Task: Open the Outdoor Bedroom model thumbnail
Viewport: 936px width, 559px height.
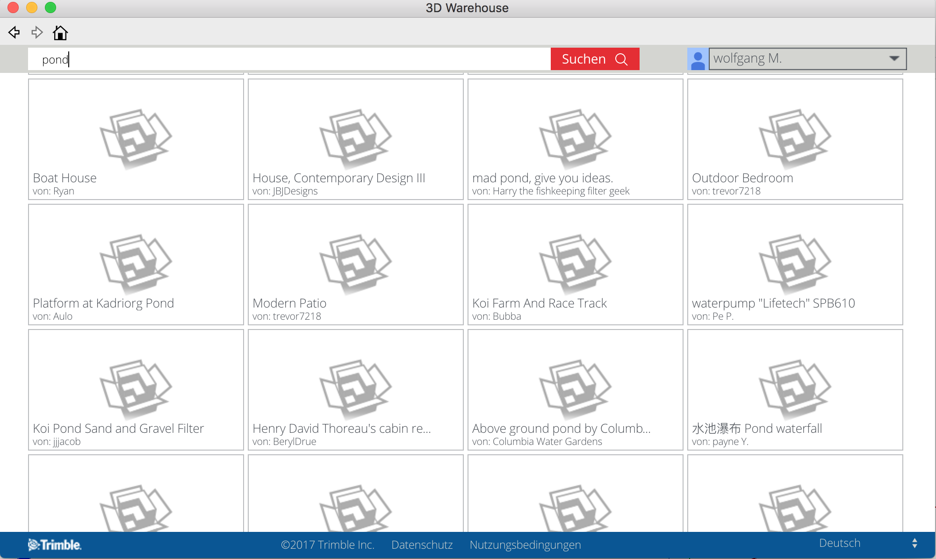Action: pos(795,138)
